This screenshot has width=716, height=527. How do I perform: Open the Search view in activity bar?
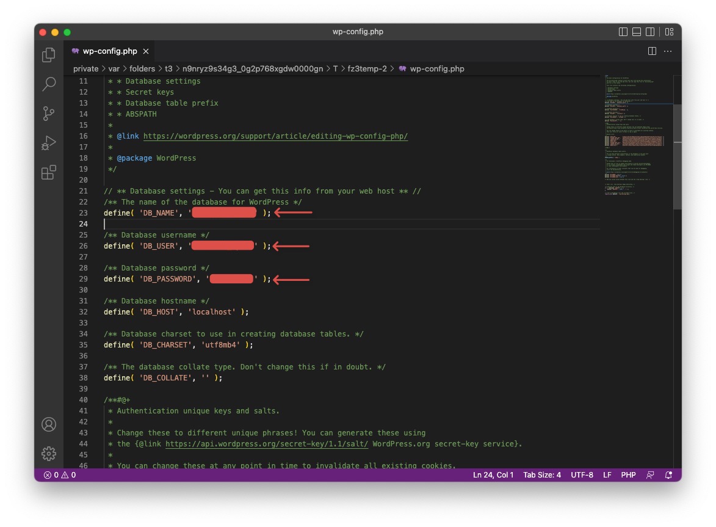pyautogui.click(x=49, y=84)
